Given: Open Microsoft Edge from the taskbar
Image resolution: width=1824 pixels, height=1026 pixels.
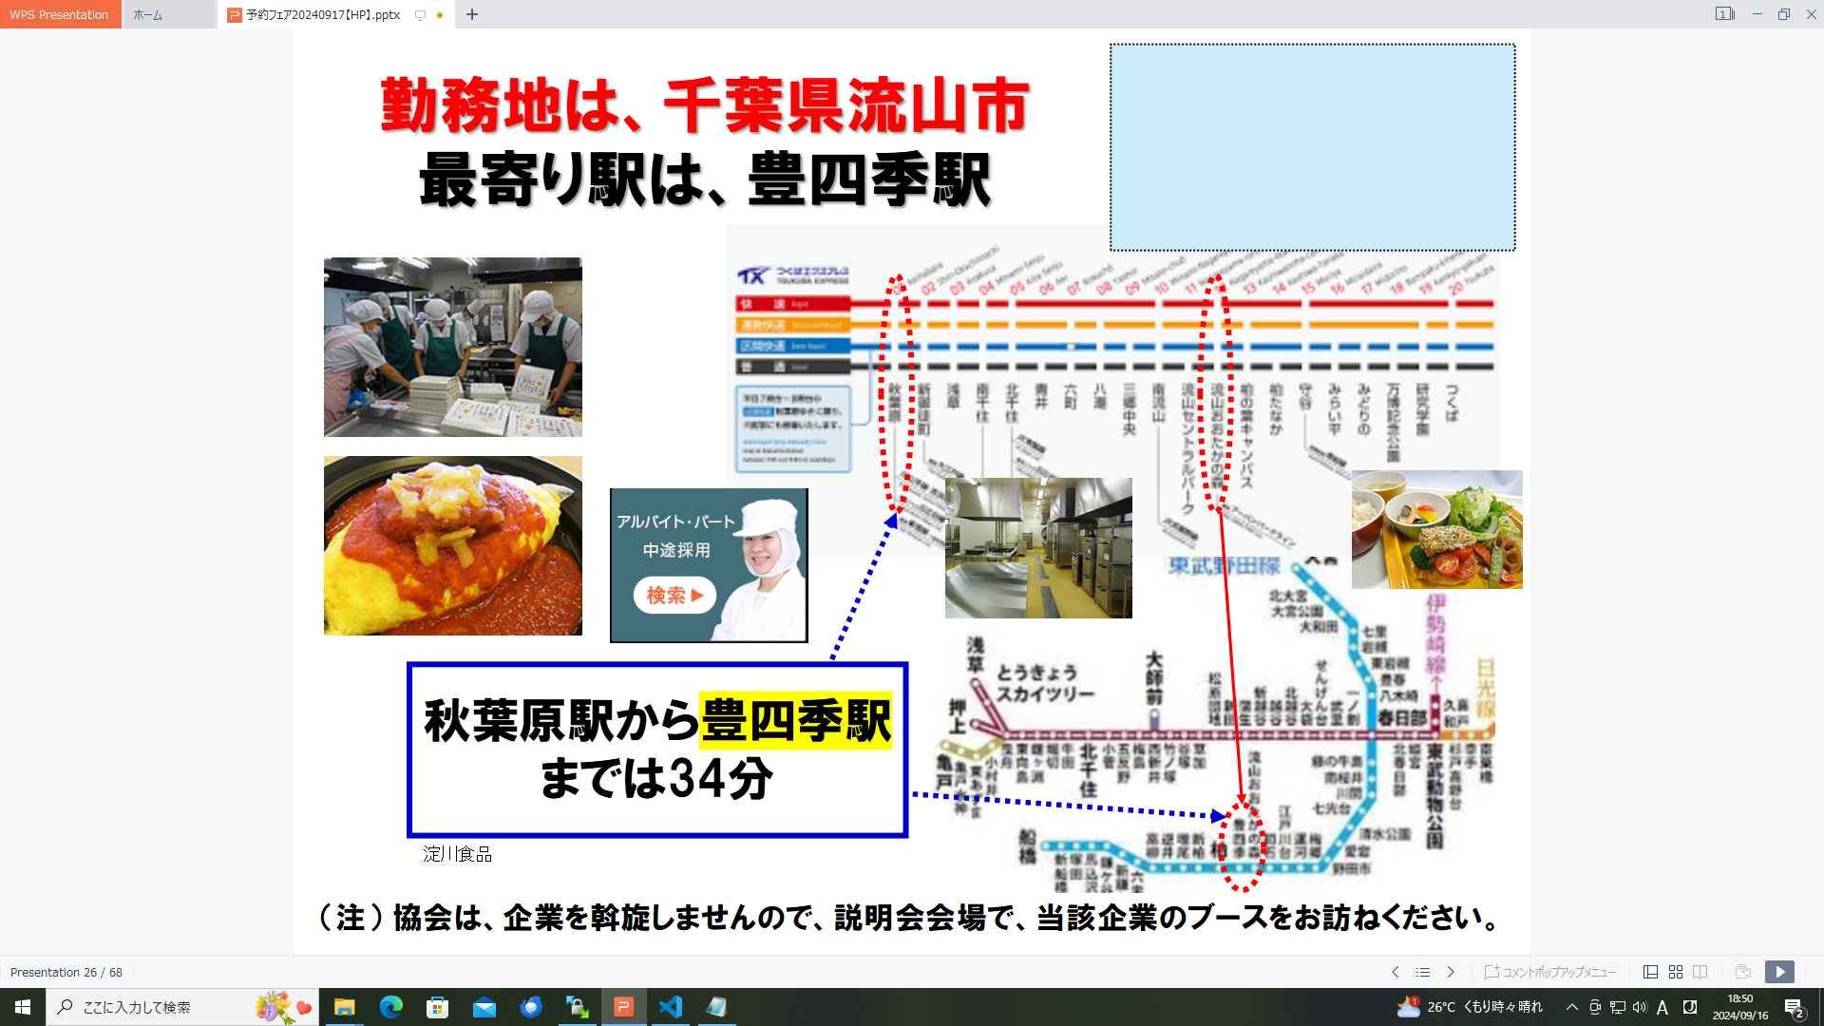Looking at the screenshot, I should 390,1007.
